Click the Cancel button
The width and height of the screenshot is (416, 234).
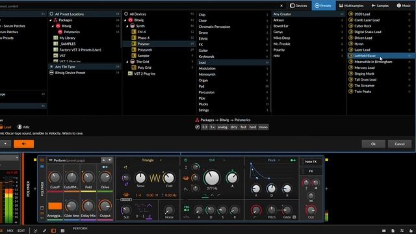click(400, 144)
